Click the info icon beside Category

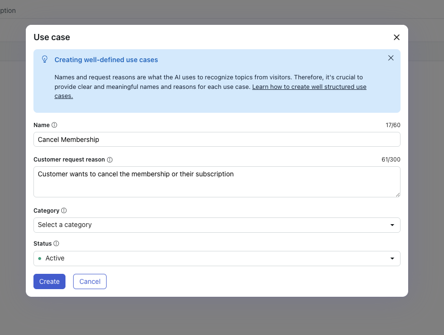(64, 210)
